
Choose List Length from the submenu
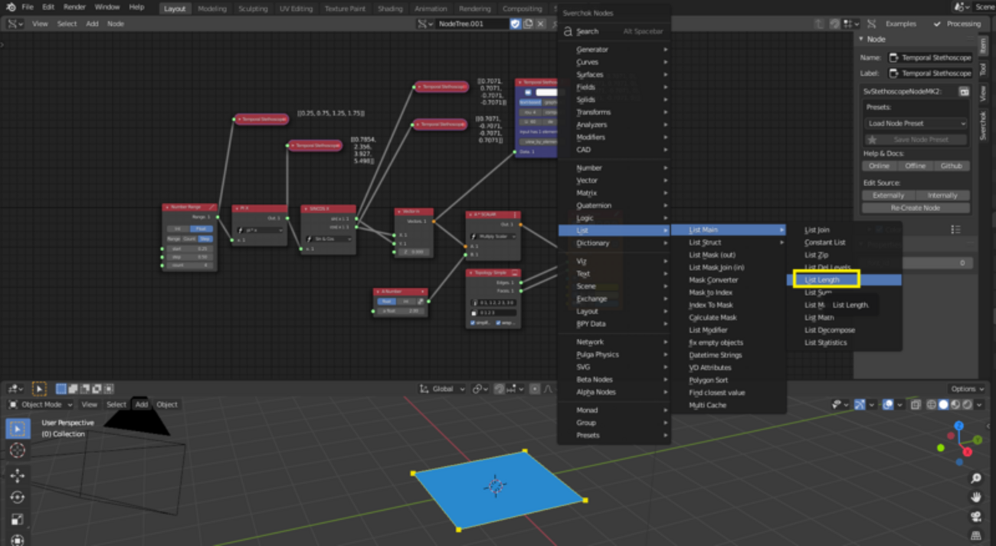coord(822,280)
